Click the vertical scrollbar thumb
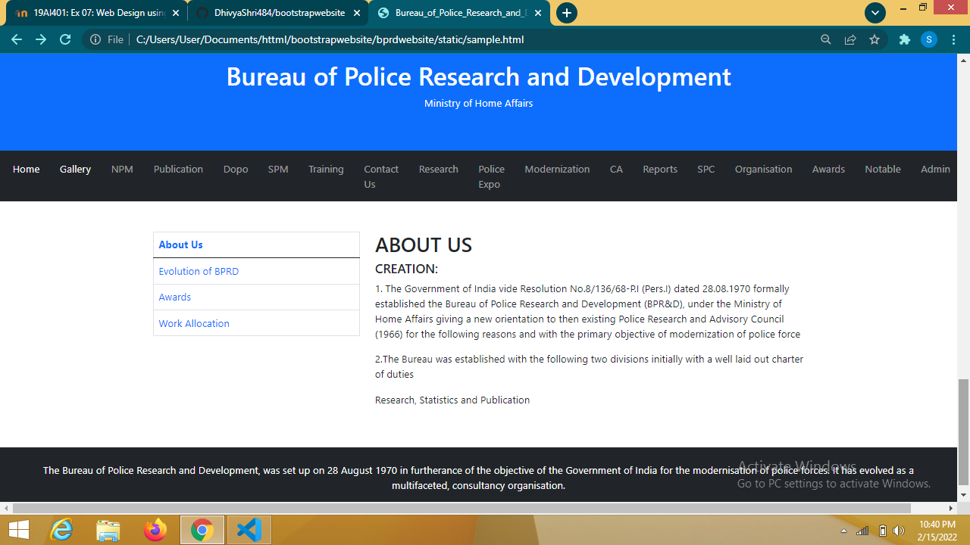Image resolution: width=970 pixels, height=545 pixels. [963, 431]
